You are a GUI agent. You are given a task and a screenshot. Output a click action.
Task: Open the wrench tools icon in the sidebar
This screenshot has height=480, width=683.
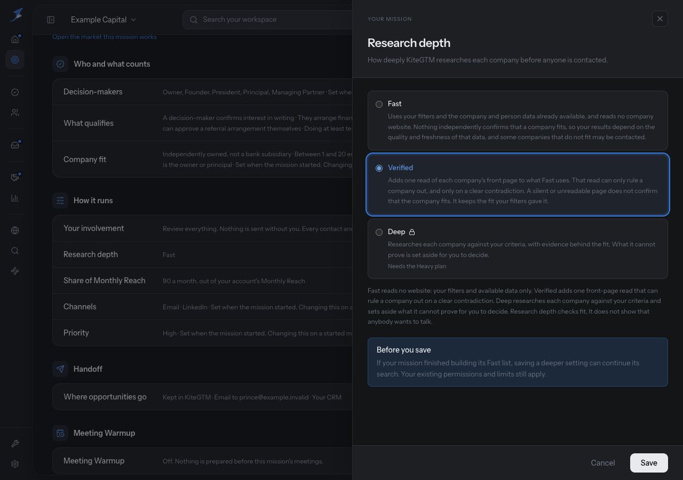pyautogui.click(x=15, y=444)
